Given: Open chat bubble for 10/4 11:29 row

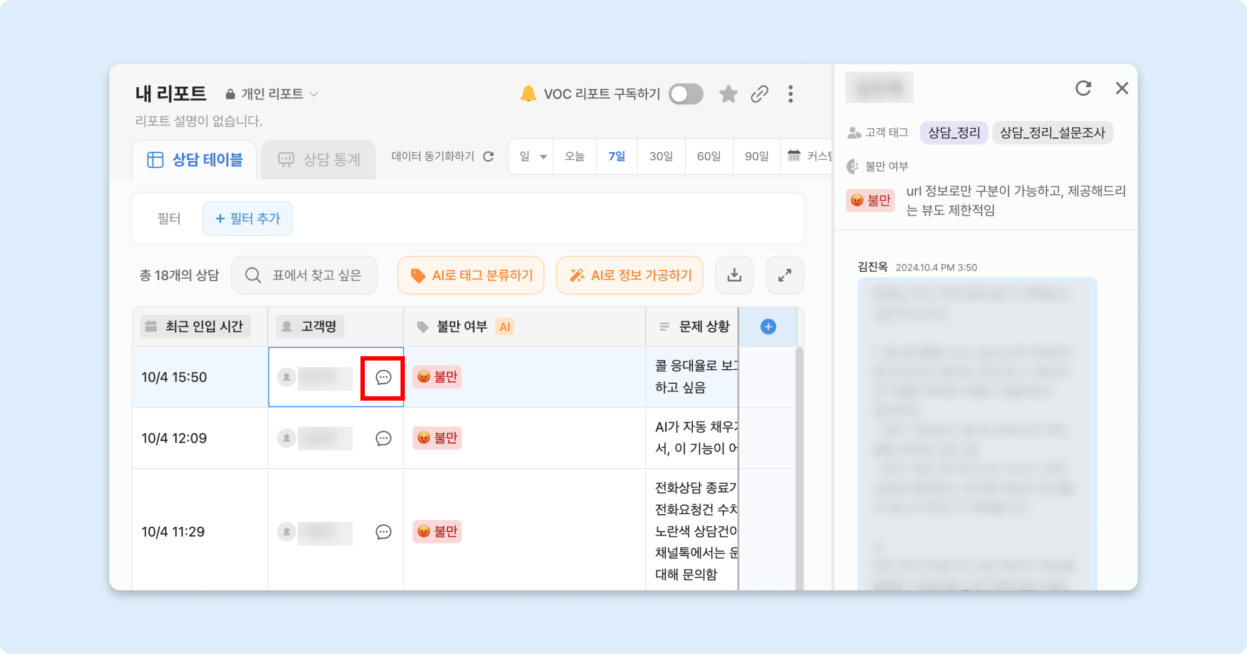Looking at the screenshot, I should [x=383, y=532].
